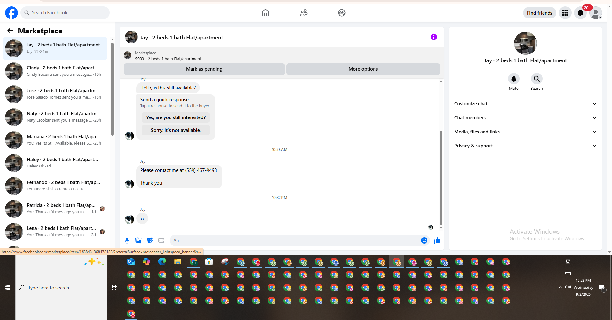612x320 pixels.
Task: Open the Windows Start menu
Action: point(8,288)
